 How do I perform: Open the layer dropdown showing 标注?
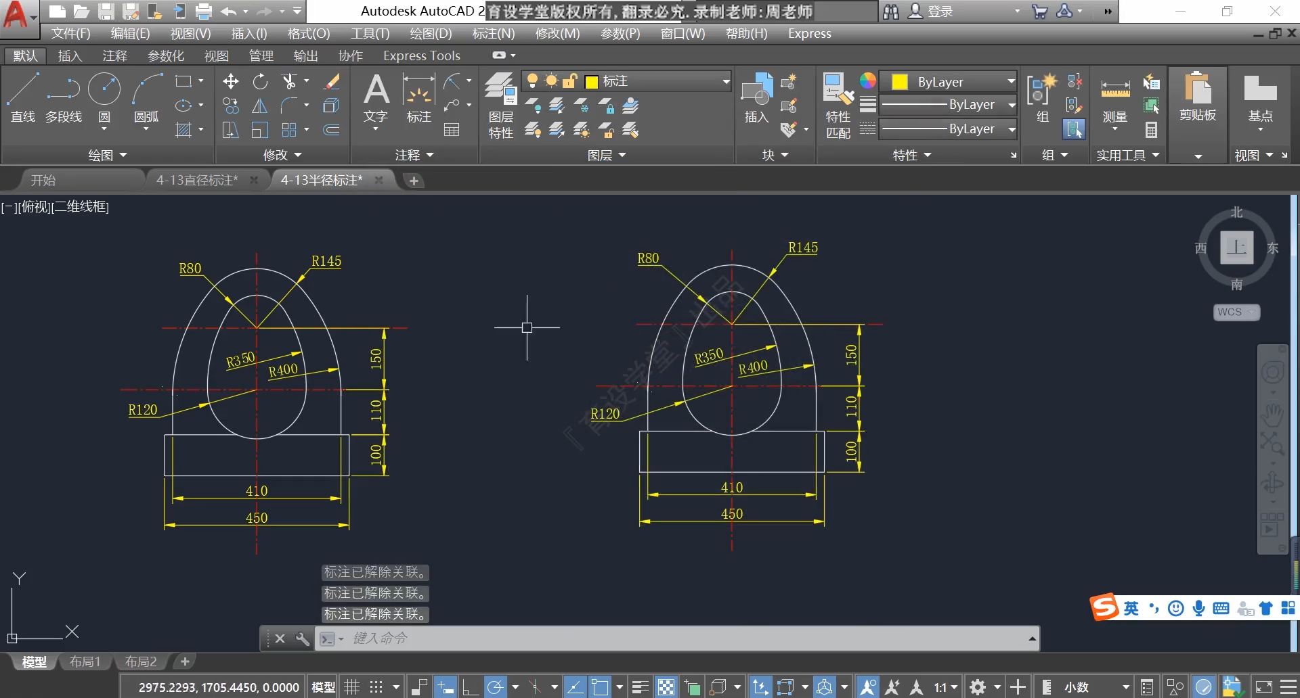pos(627,81)
